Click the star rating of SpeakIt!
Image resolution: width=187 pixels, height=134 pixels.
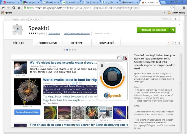(x=33, y=33)
